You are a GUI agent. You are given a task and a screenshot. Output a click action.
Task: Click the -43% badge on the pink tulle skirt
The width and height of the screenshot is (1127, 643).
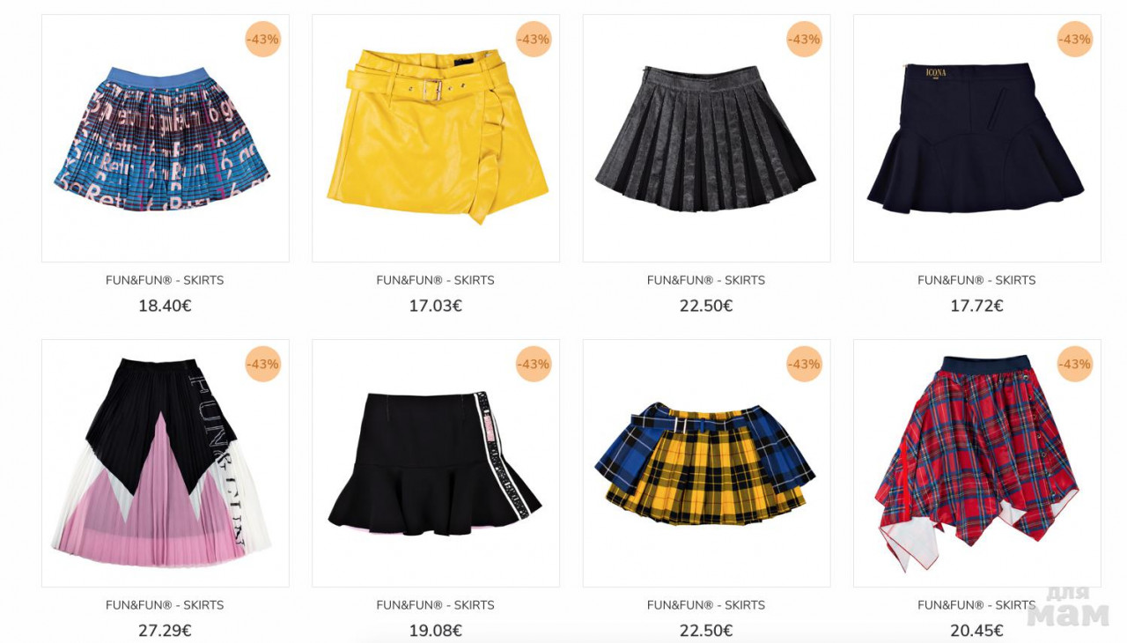point(263,364)
